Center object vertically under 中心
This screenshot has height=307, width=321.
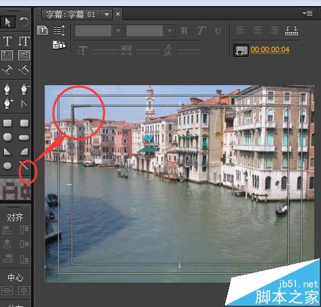click(x=7, y=291)
